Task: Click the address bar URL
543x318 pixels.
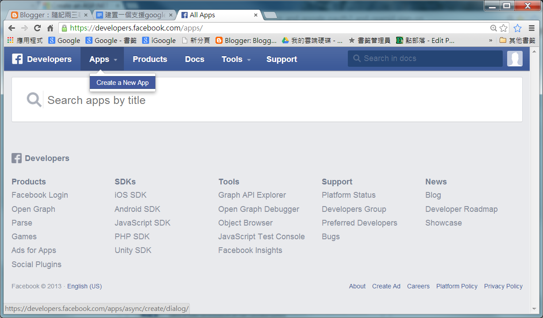Action: point(136,28)
